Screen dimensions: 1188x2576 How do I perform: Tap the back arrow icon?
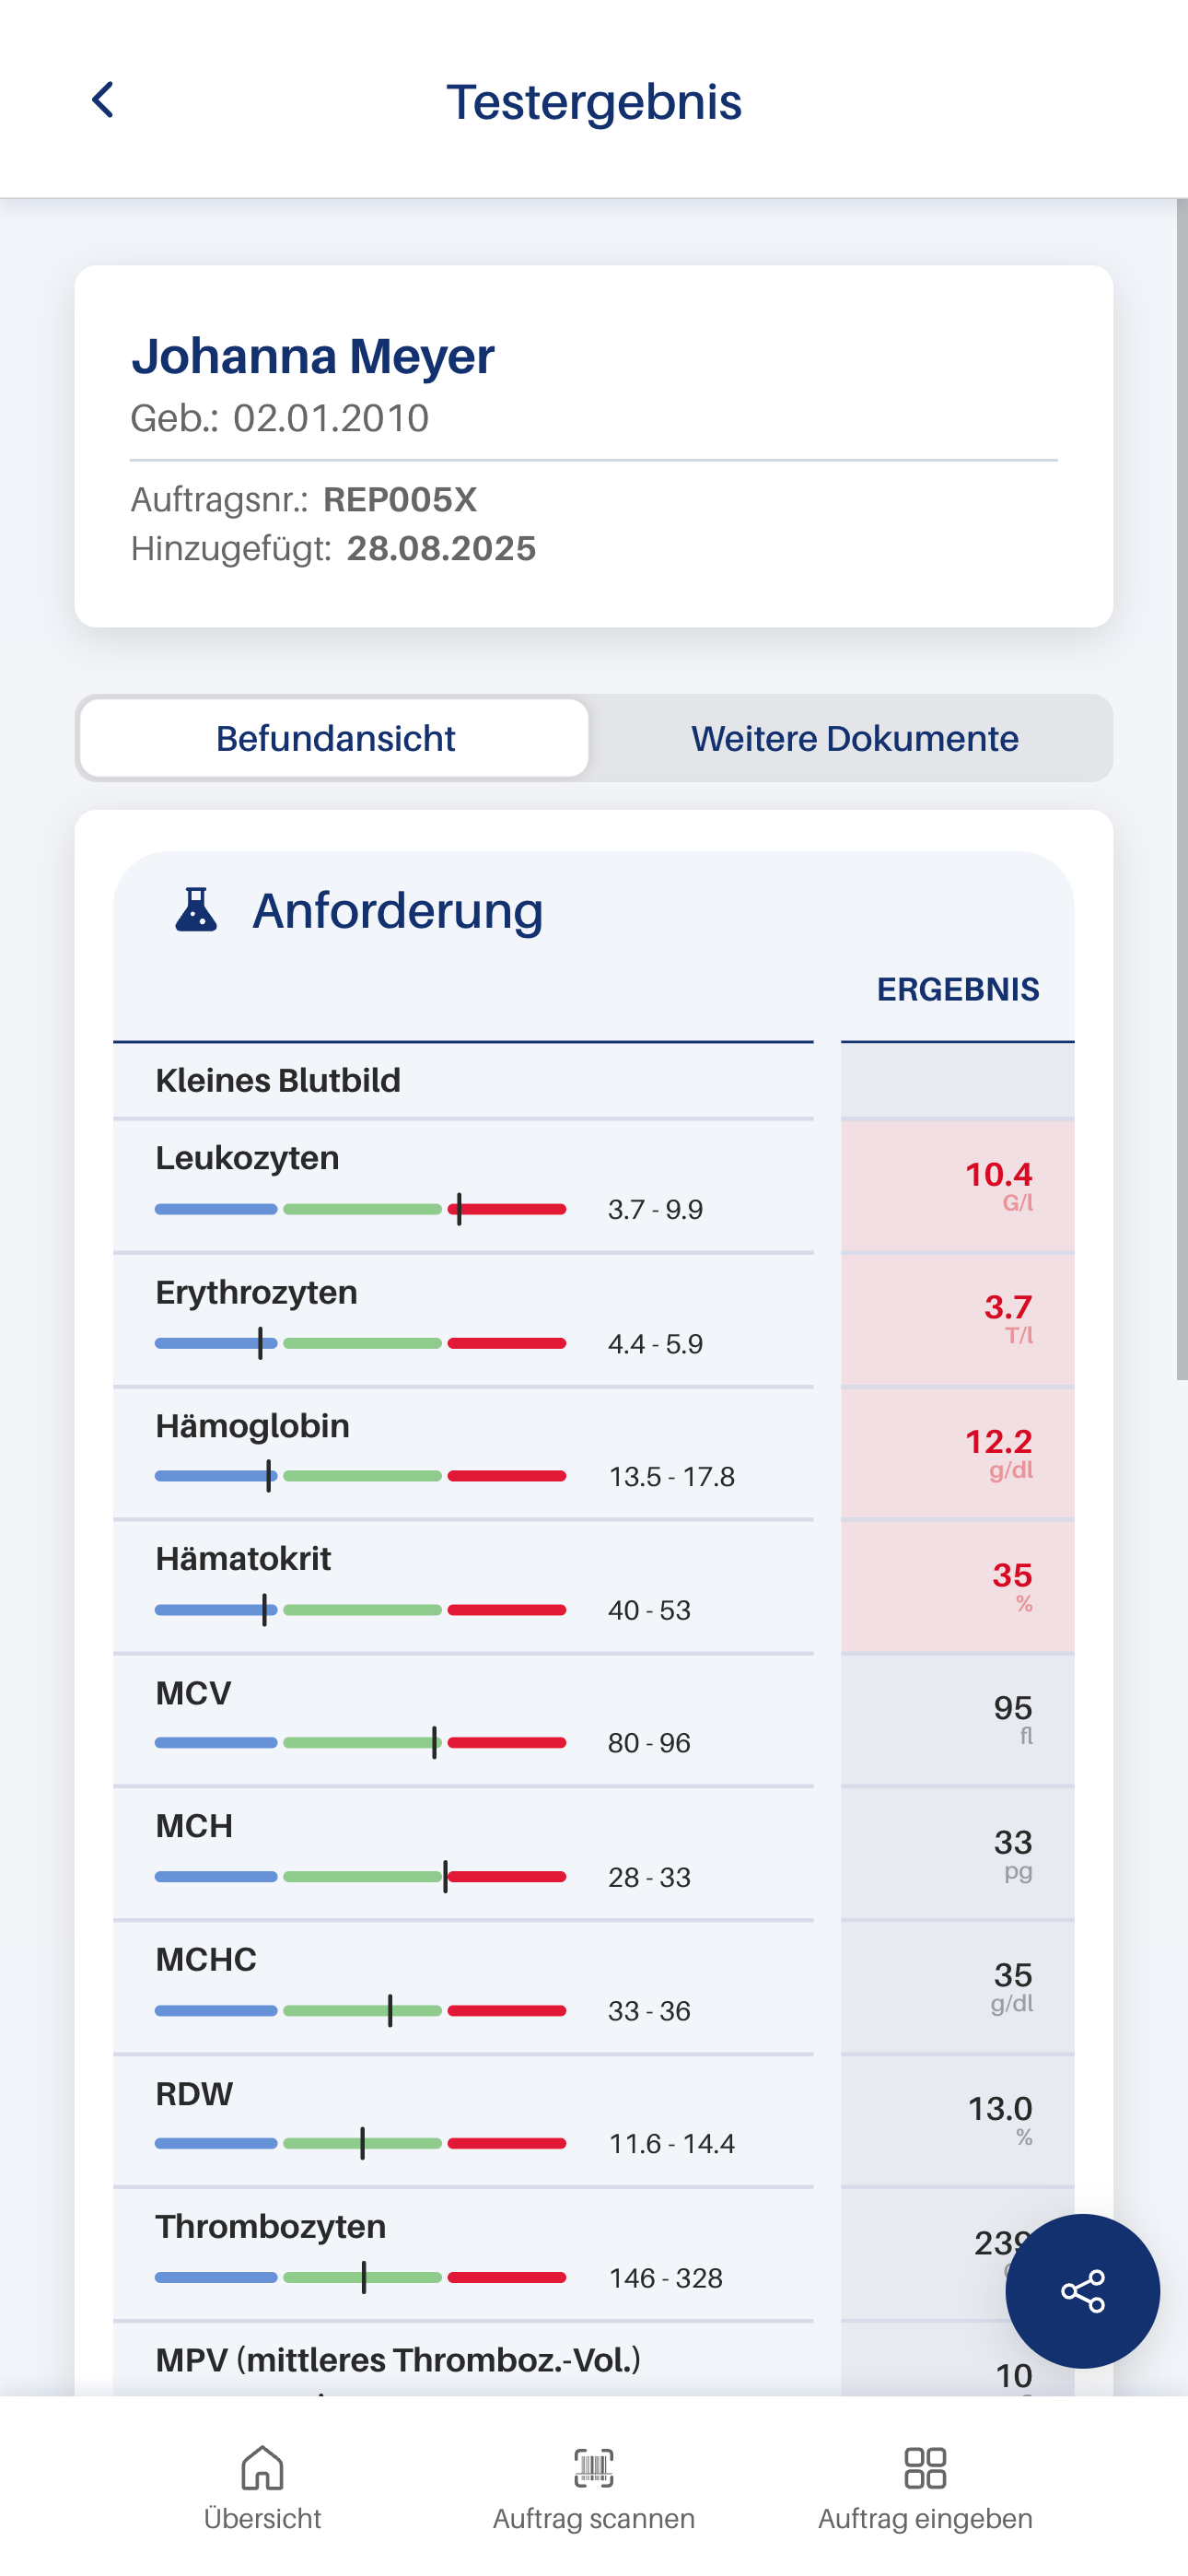tap(103, 100)
